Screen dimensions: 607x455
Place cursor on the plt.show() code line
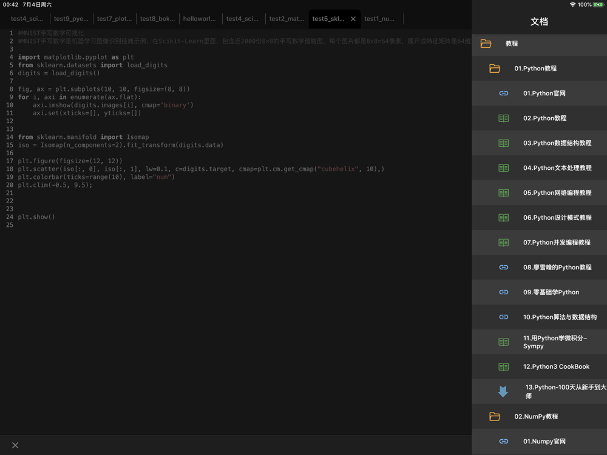point(36,217)
